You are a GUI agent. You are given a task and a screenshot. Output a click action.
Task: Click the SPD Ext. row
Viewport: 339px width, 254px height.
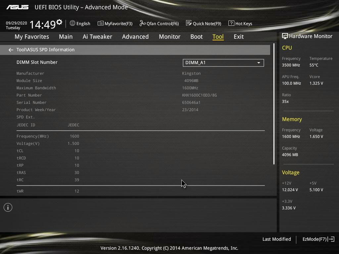coord(25,117)
